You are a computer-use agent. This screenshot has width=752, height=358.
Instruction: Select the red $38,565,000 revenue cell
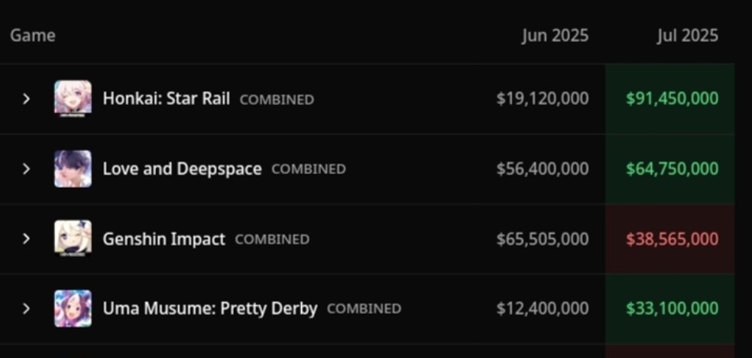(x=670, y=239)
